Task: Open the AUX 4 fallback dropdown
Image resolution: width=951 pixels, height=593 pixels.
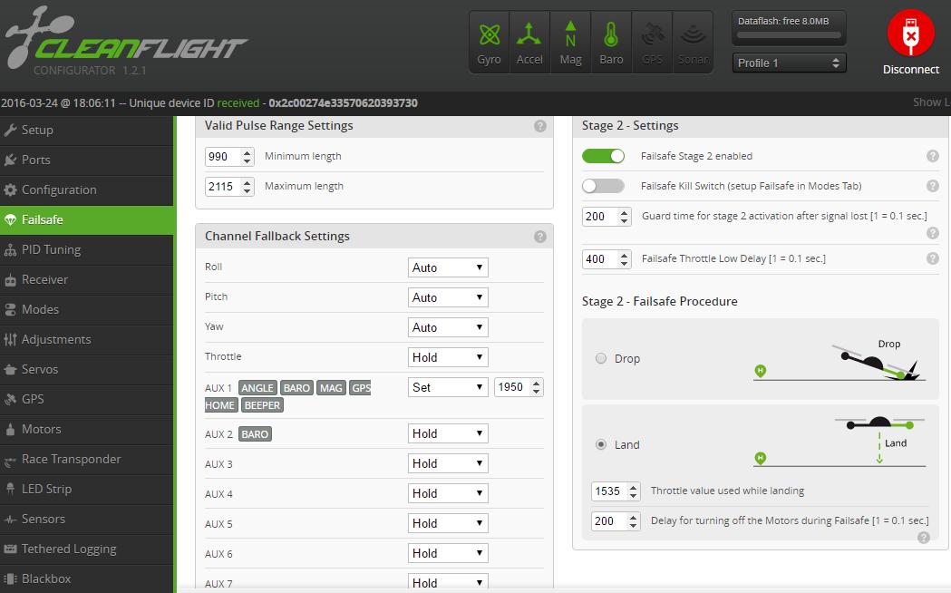Action: click(448, 493)
